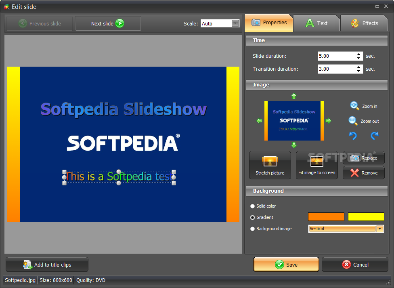Click the 'Quality: DVD' status entry
The width and height of the screenshot is (394, 288).
(x=91, y=280)
